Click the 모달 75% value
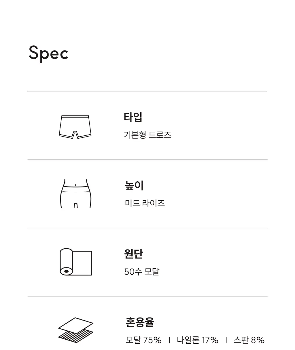This screenshot has height=350, width=295. (143, 340)
